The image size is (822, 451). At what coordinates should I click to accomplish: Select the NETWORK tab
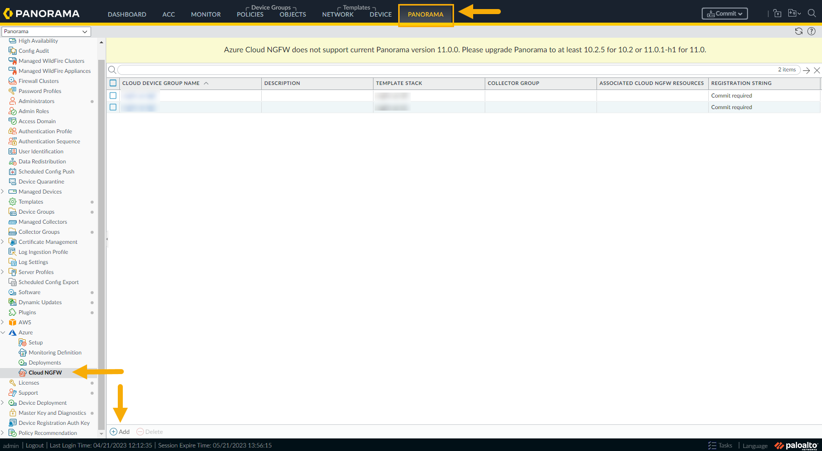338,15
